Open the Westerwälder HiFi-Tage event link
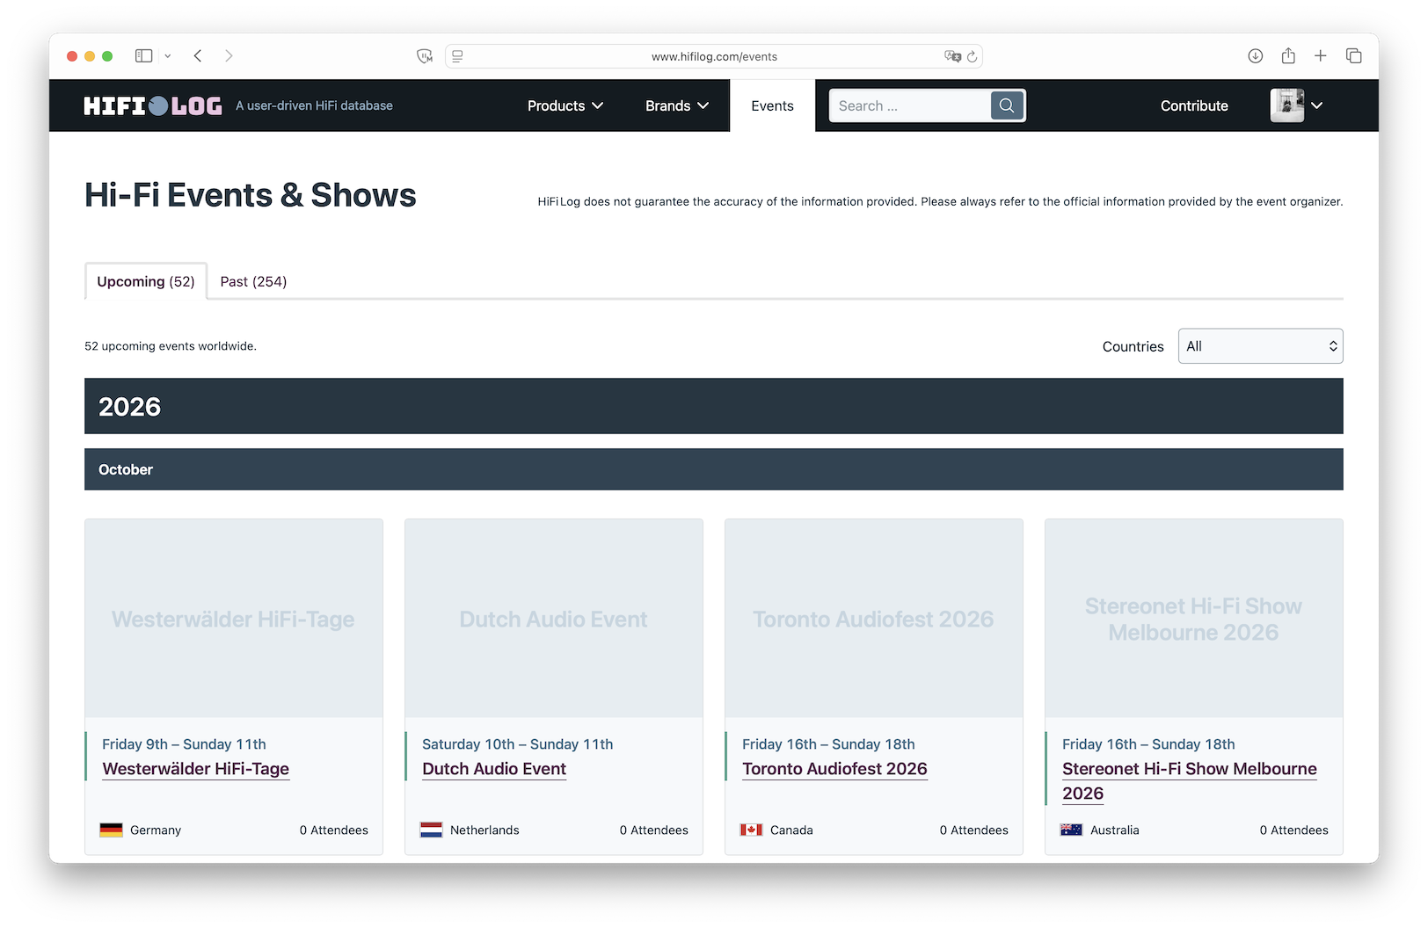The image size is (1428, 928). point(196,769)
